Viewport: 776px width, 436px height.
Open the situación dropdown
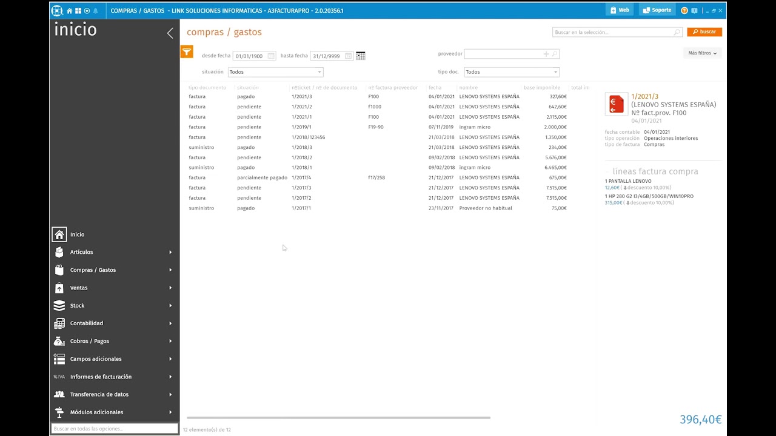coord(275,72)
